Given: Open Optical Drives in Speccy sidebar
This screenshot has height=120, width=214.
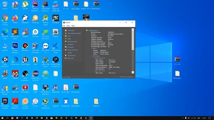Looking at the screenshot, I should coord(73,50).
